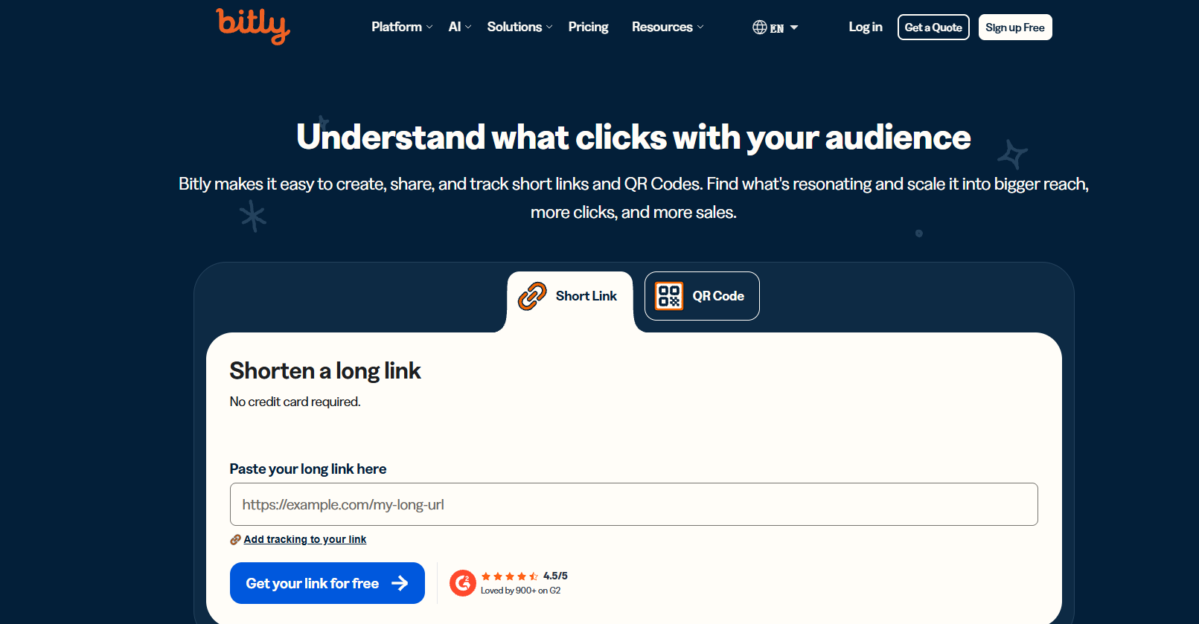Open the Resources menu

[668, 27]
